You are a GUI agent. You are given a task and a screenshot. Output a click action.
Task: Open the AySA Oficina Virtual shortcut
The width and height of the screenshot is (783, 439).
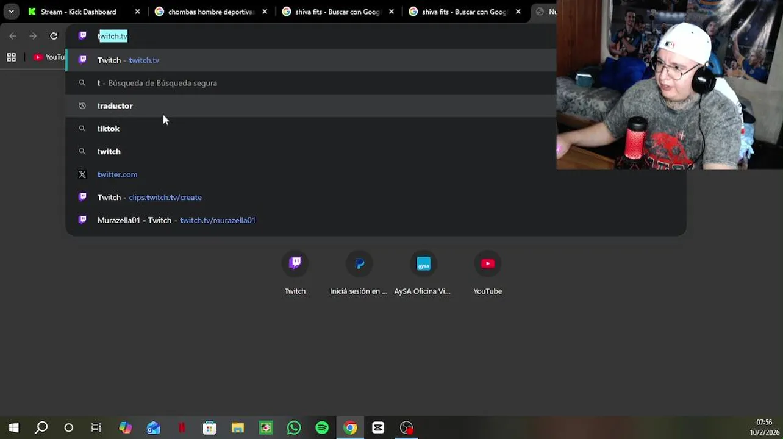[x=423, y=273]
